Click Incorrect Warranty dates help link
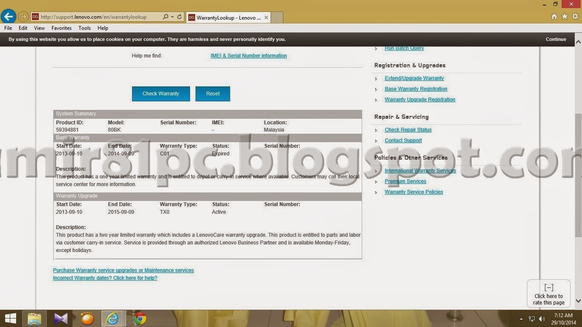 [105, 278]
